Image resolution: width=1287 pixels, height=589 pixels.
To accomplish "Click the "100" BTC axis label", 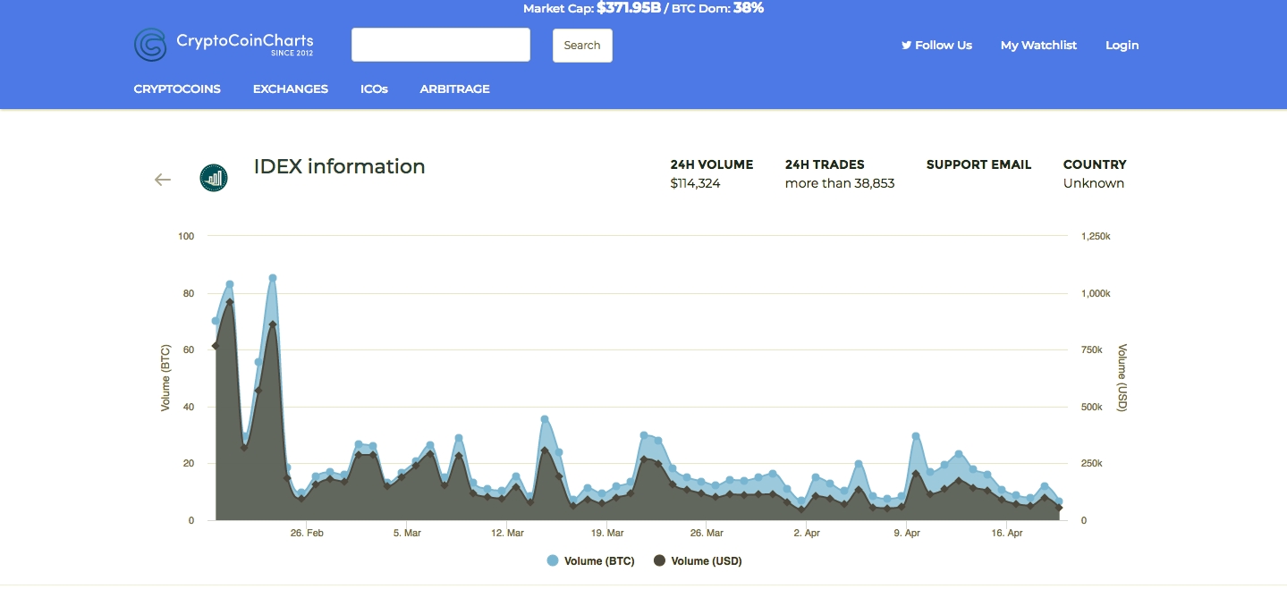I will (186, 237).
